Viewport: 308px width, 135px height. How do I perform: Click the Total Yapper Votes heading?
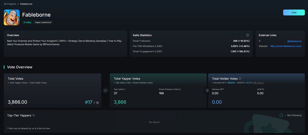tap(127, 79)
